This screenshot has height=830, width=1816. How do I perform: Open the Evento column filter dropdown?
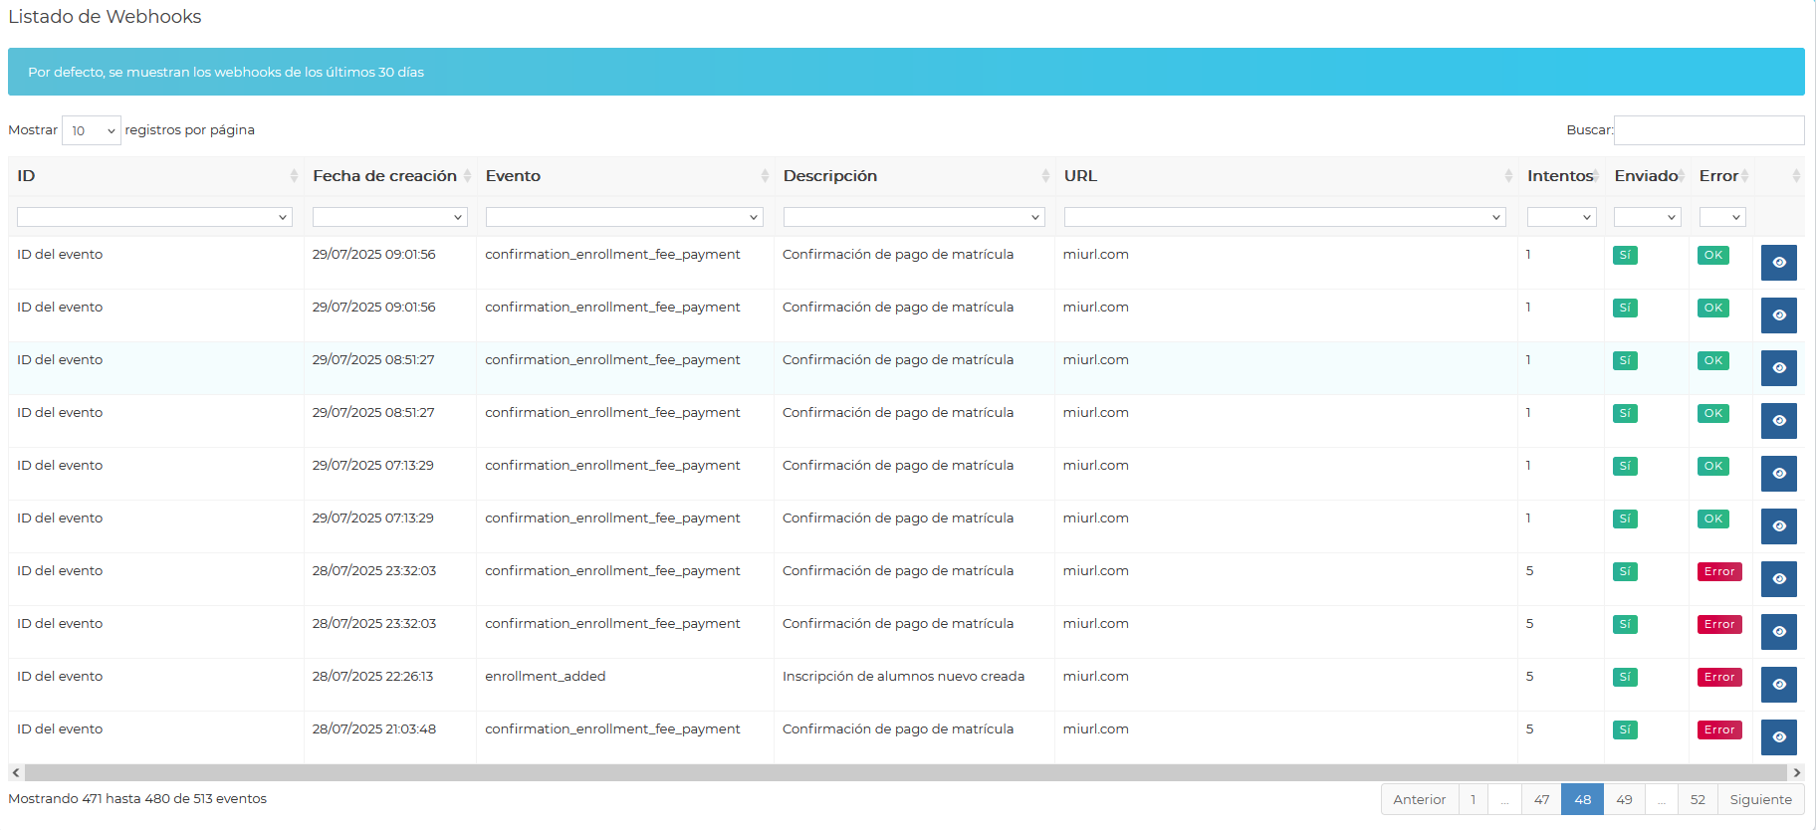click(x=624, y=217)
